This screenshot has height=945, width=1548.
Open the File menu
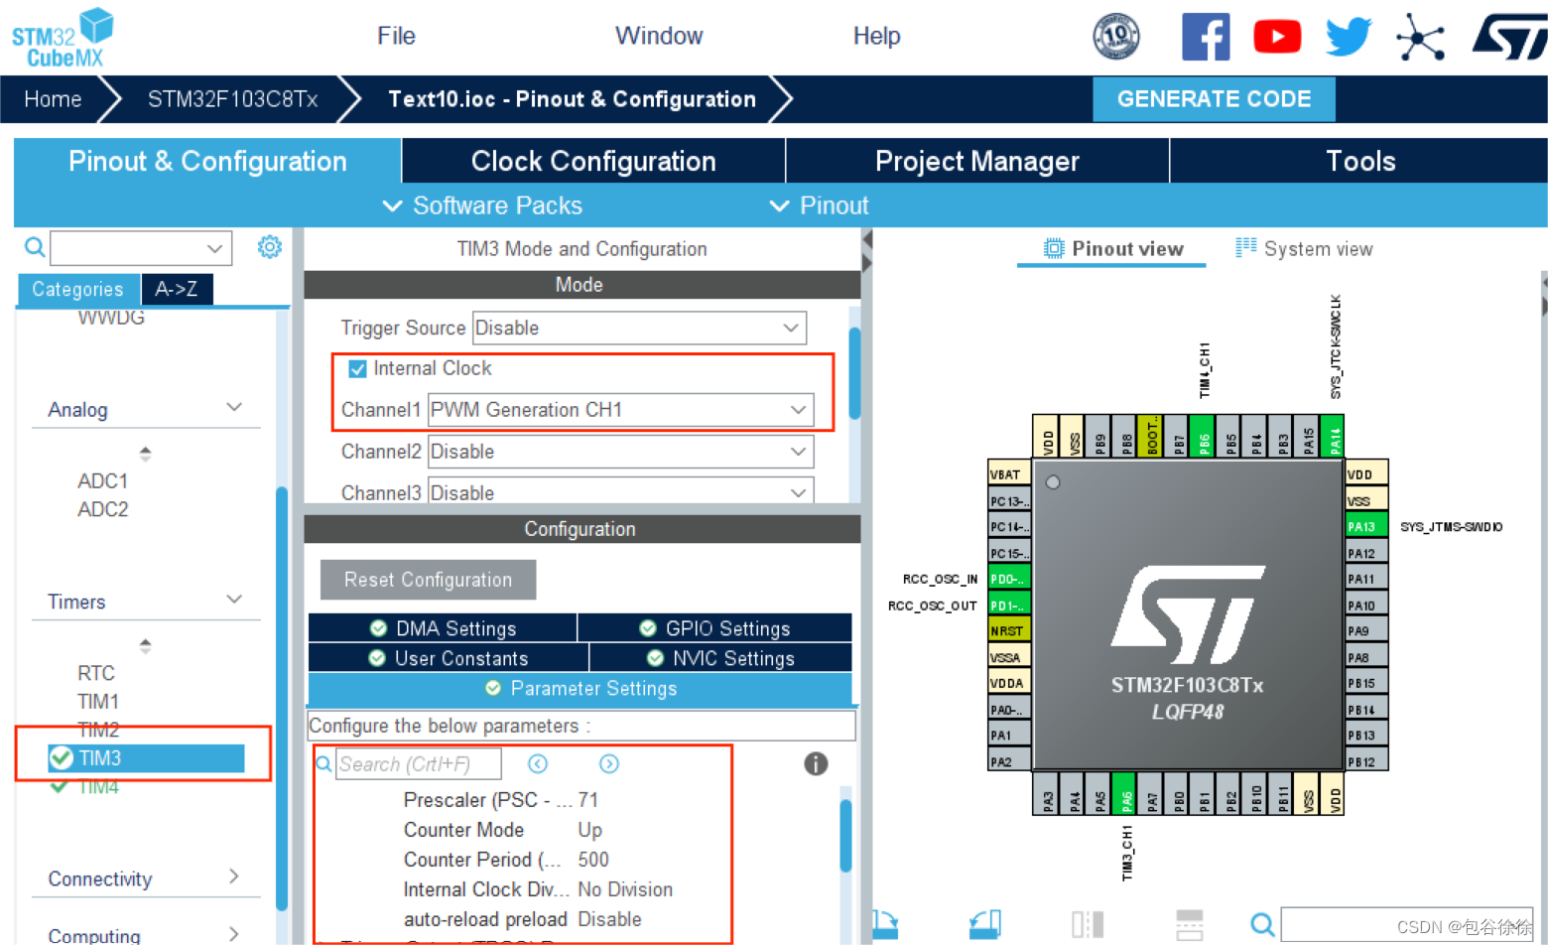[x=396, y=36]
